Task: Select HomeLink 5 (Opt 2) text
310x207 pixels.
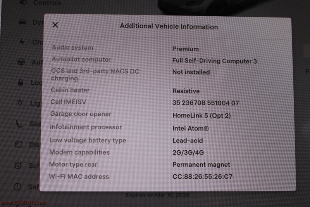Action: (201, 115)
